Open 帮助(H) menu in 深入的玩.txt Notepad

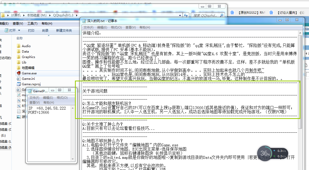(x=145, y=27)
